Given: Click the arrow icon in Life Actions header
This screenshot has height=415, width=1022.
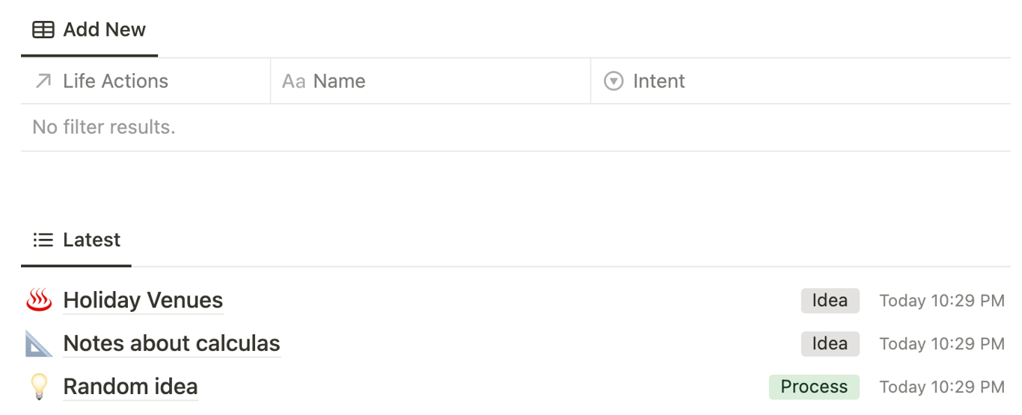Looking at the screenshot, I should [x=43, y=81].
